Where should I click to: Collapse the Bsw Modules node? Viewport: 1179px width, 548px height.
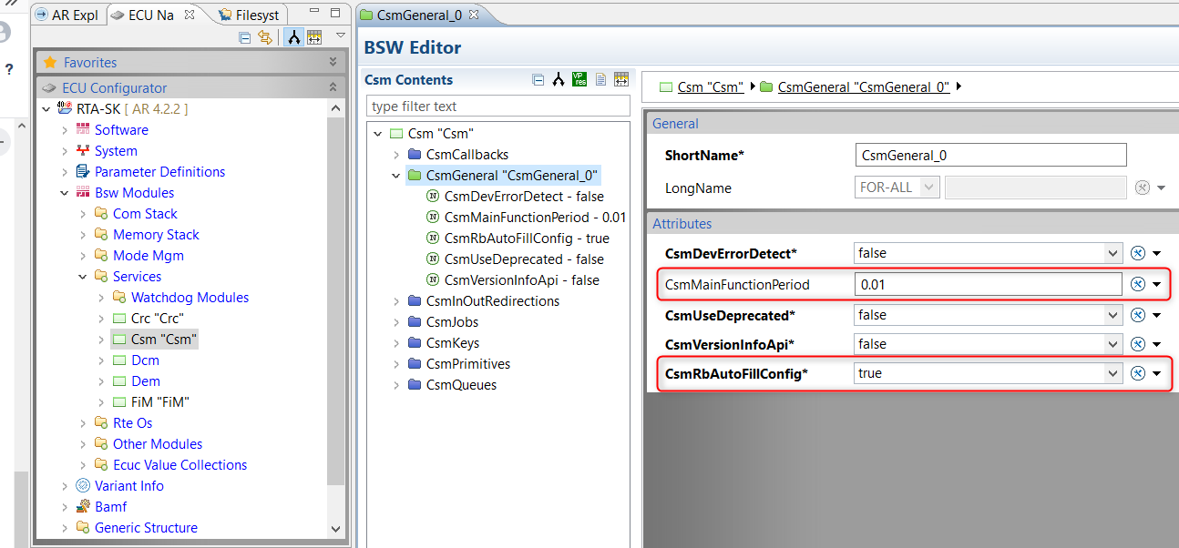tap(65, 193)
